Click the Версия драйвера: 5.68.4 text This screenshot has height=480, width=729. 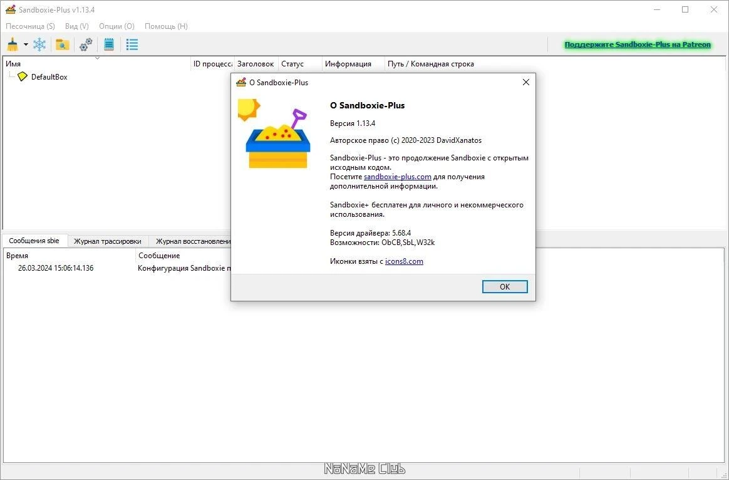[x=371, y=233]
